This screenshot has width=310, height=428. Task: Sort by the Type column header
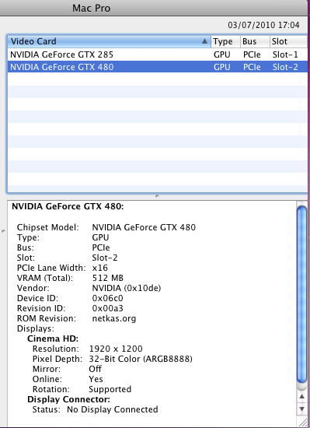pyautogui.click(x=225, y=41)
